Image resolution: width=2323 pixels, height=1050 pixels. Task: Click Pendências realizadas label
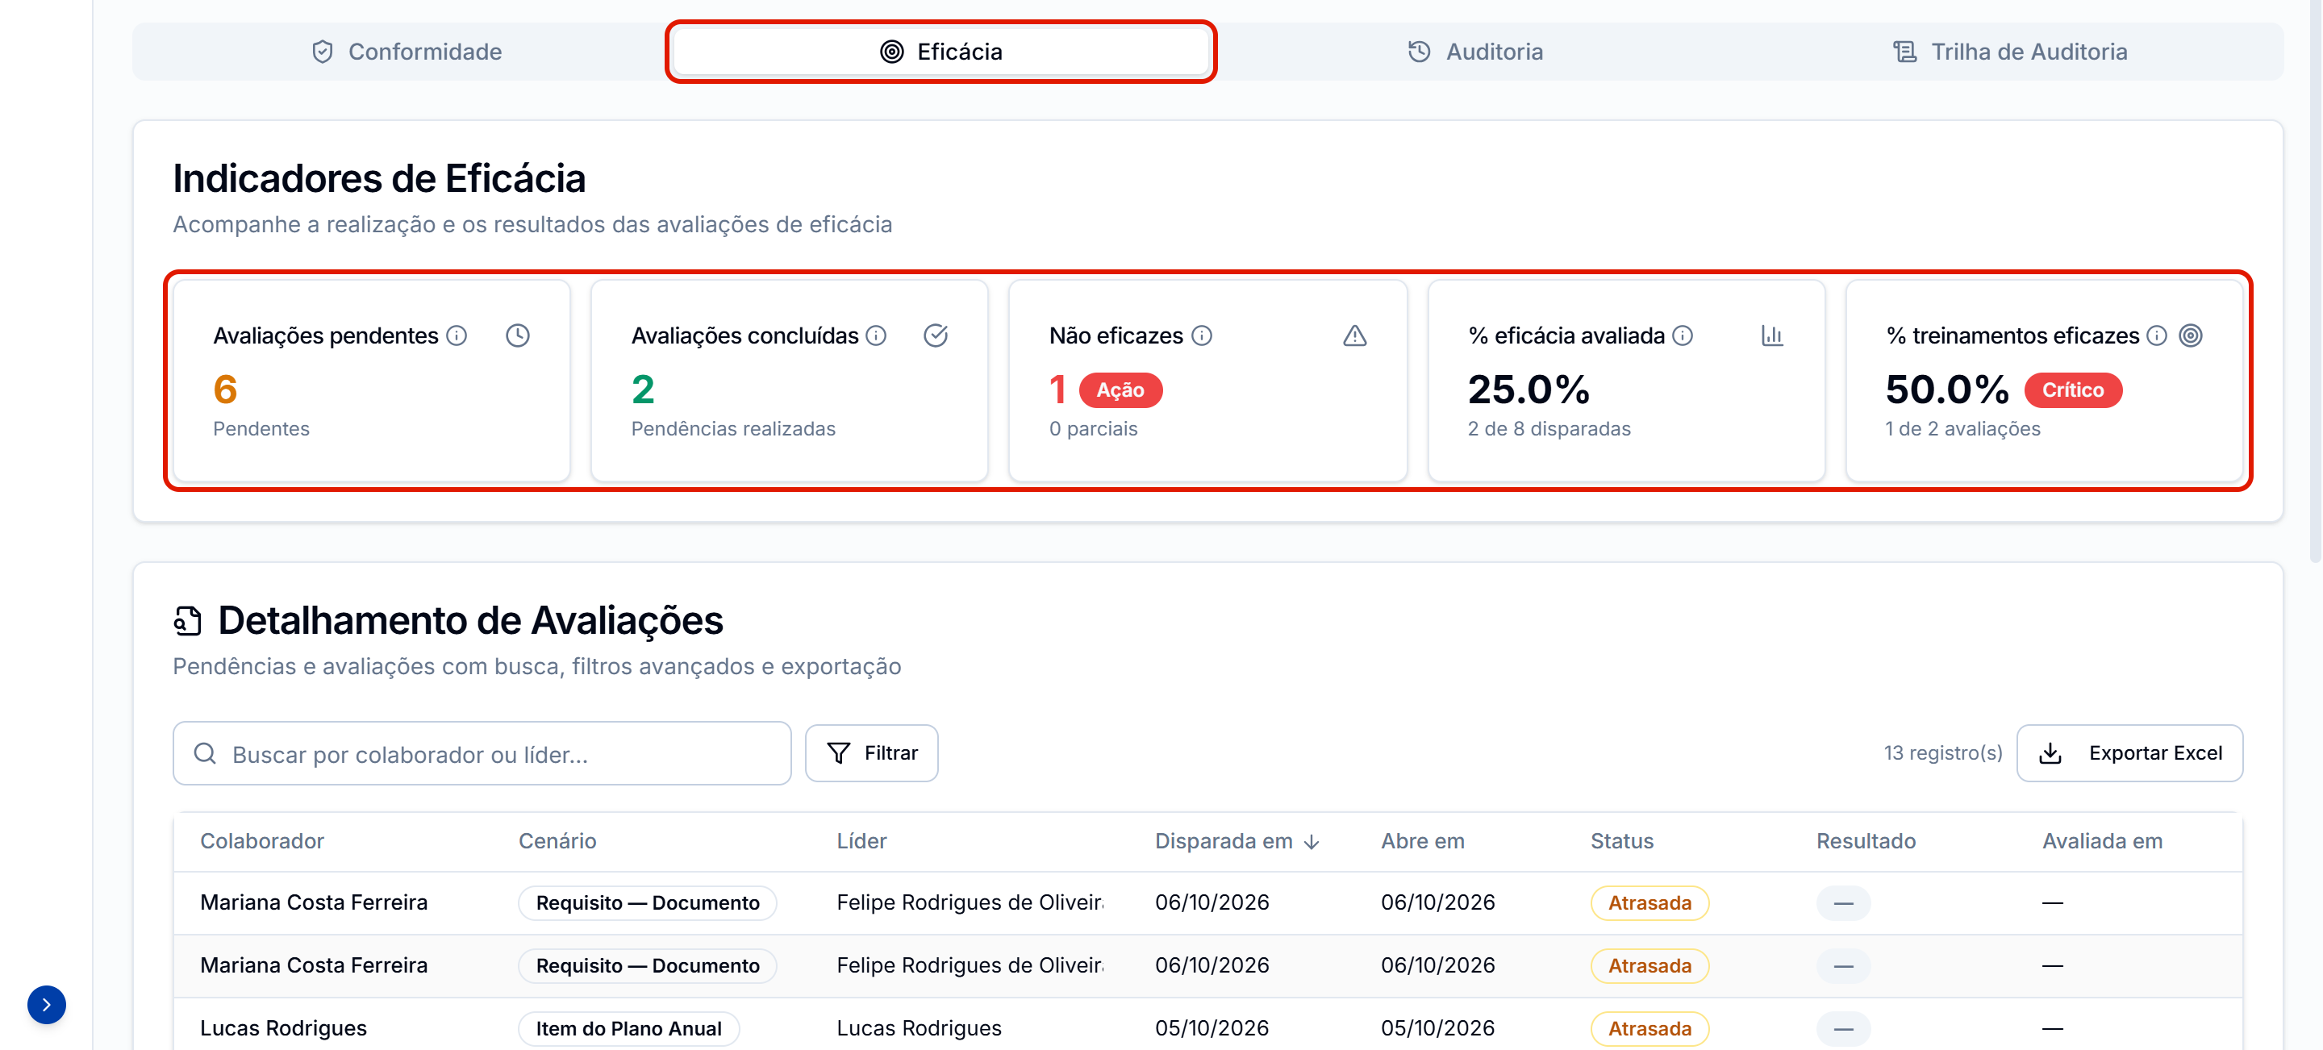pos(732,429)
